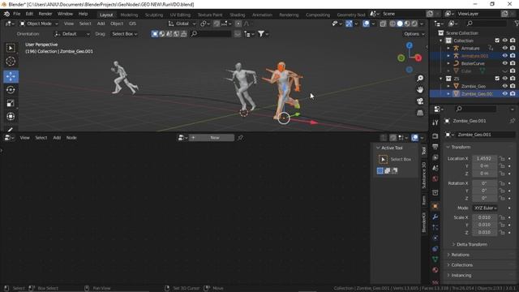
Task: Toggle the ZS collection exclude checkbox
Action: (x=497, y=79)
